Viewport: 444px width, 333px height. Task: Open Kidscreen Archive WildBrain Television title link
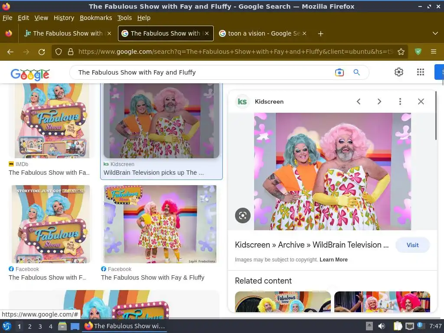(312, 245)
